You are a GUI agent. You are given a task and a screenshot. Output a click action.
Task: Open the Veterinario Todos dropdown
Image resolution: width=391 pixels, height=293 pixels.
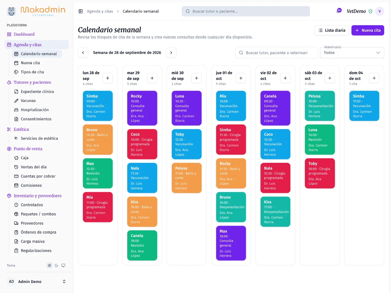[352, 53]
